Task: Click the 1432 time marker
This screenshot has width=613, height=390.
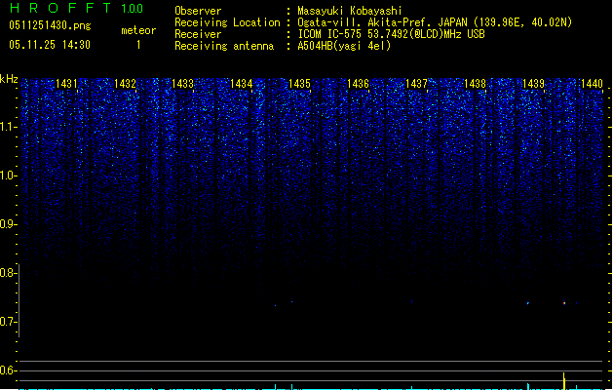Action: [125, 84]
